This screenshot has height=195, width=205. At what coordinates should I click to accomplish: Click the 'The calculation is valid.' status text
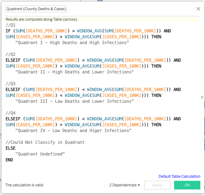[25, 185]
